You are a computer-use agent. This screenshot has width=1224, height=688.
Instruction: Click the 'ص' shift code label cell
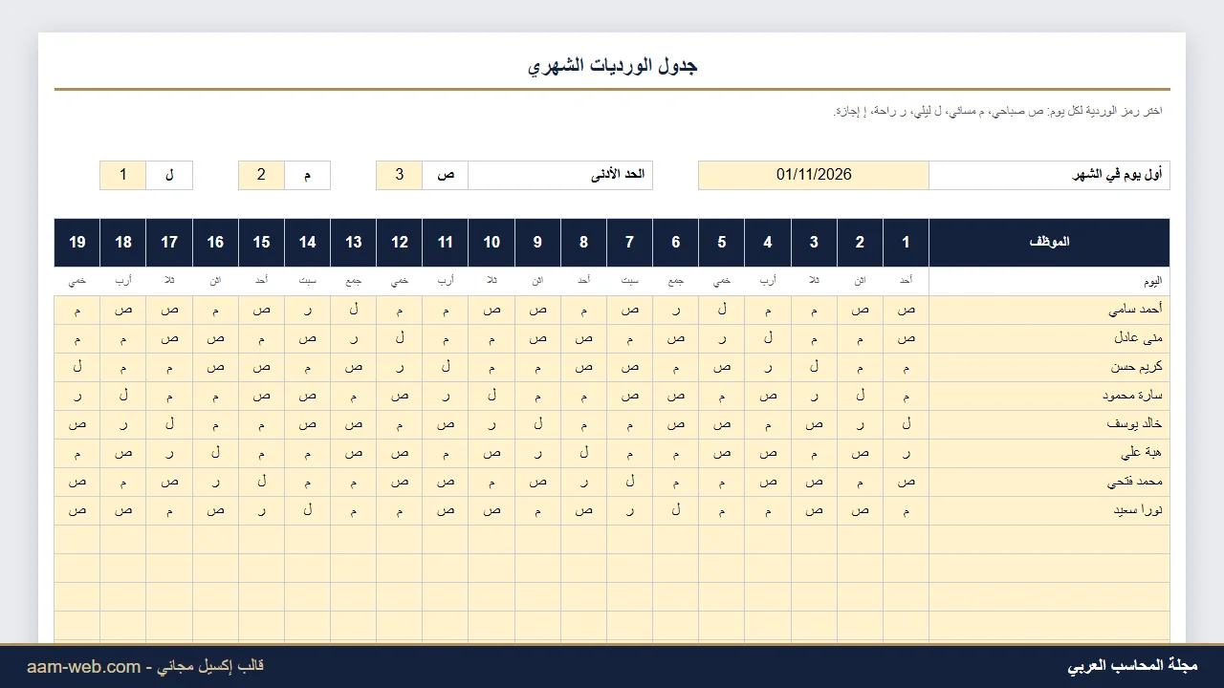tap(446, 175)
